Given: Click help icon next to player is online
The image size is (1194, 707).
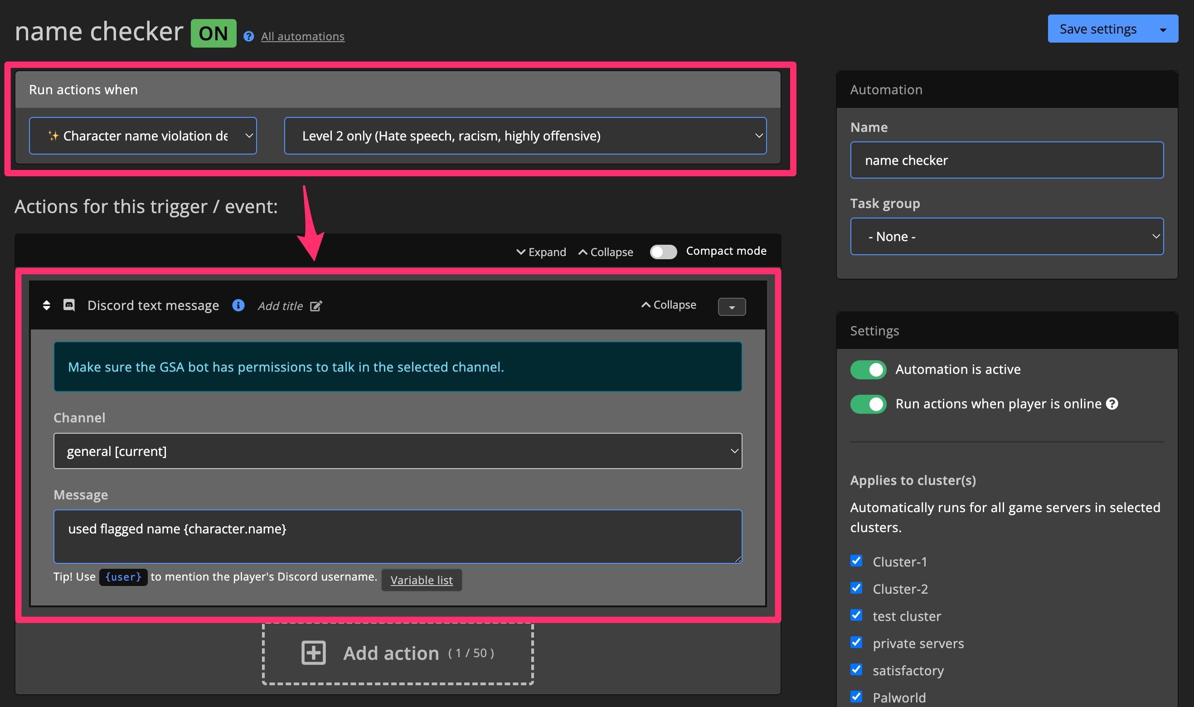Looking at the screenshot, I should tap(1111, 404).
